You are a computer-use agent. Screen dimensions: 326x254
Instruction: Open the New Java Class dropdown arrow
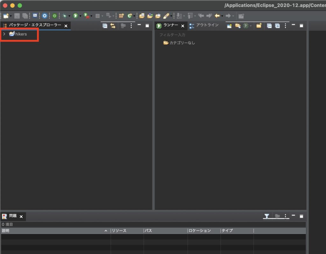[134, 16]
